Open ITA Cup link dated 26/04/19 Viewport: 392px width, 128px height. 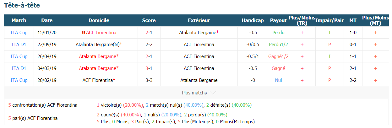tap(19, 56)
